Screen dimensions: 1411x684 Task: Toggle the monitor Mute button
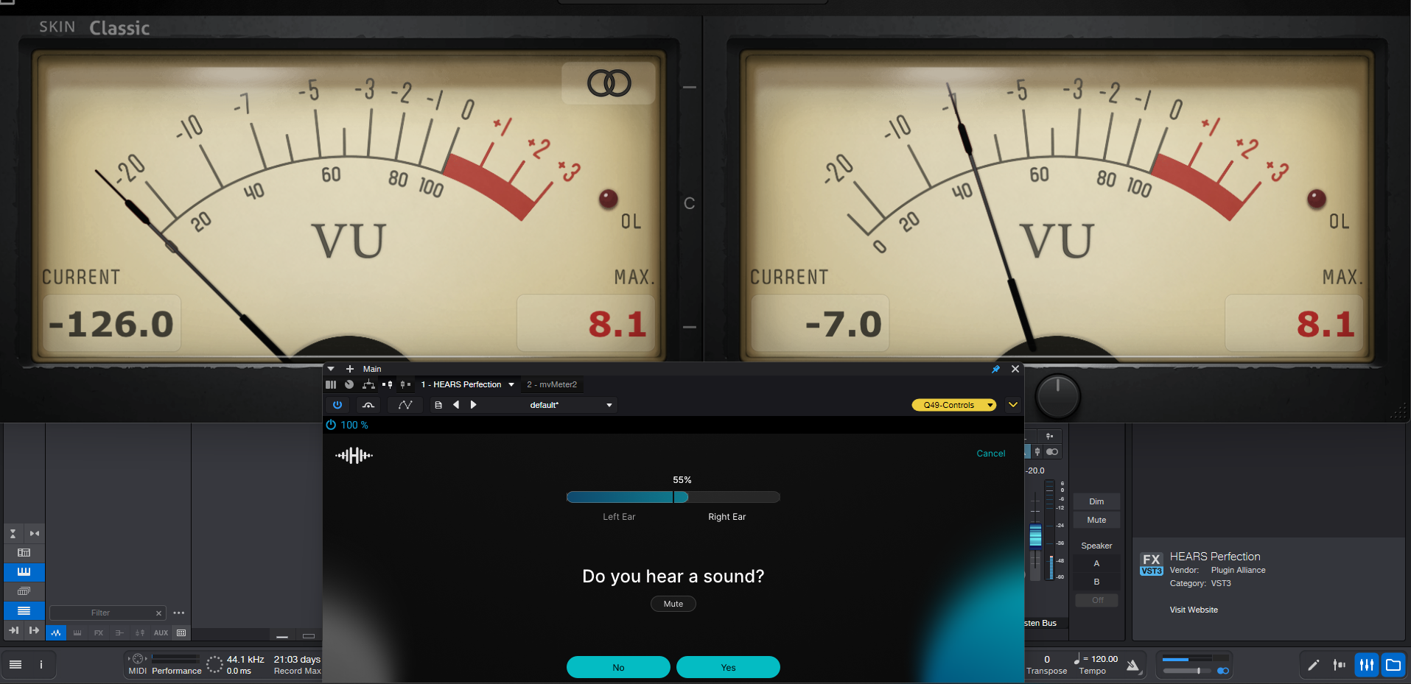pos(1096,520)
